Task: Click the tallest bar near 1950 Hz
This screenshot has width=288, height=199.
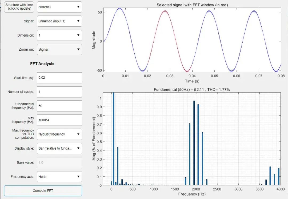Action: coord(194,143)
